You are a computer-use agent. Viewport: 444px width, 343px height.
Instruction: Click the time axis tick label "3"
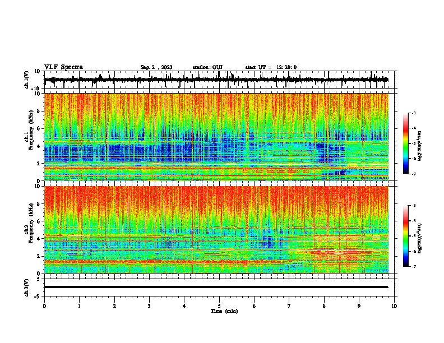(149, 306)
